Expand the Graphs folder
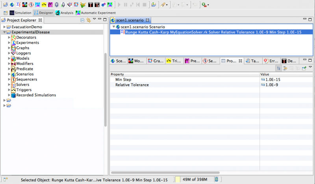 click(9, 48)
